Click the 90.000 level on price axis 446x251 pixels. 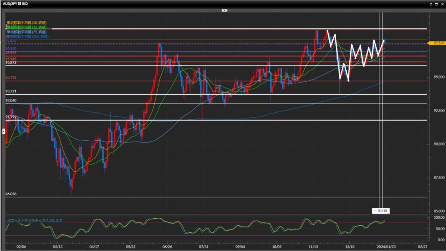(436, 144)
